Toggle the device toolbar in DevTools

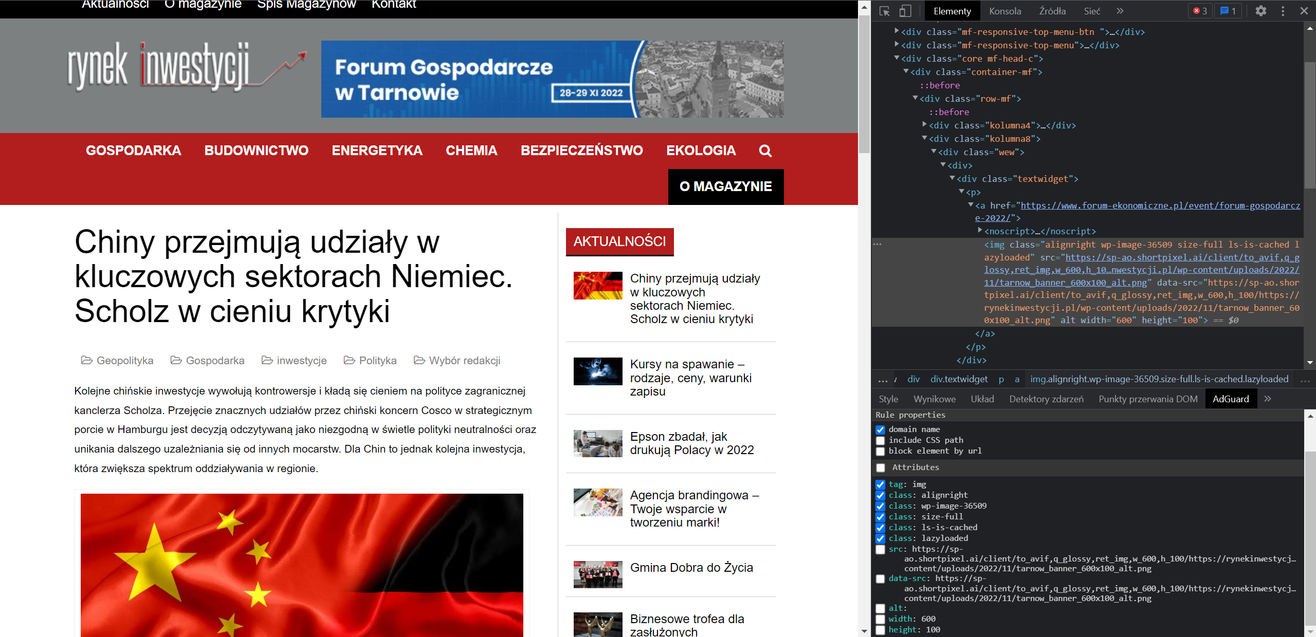[905, 11]
